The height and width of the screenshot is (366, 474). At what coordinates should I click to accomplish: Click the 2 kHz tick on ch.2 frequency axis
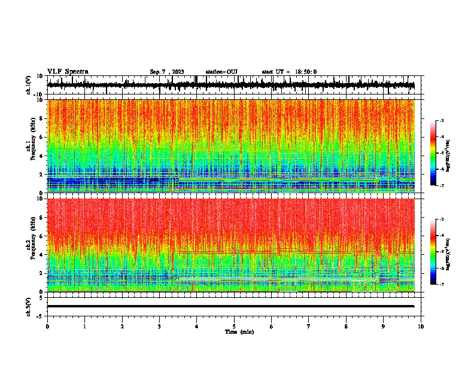pos(41,273)
